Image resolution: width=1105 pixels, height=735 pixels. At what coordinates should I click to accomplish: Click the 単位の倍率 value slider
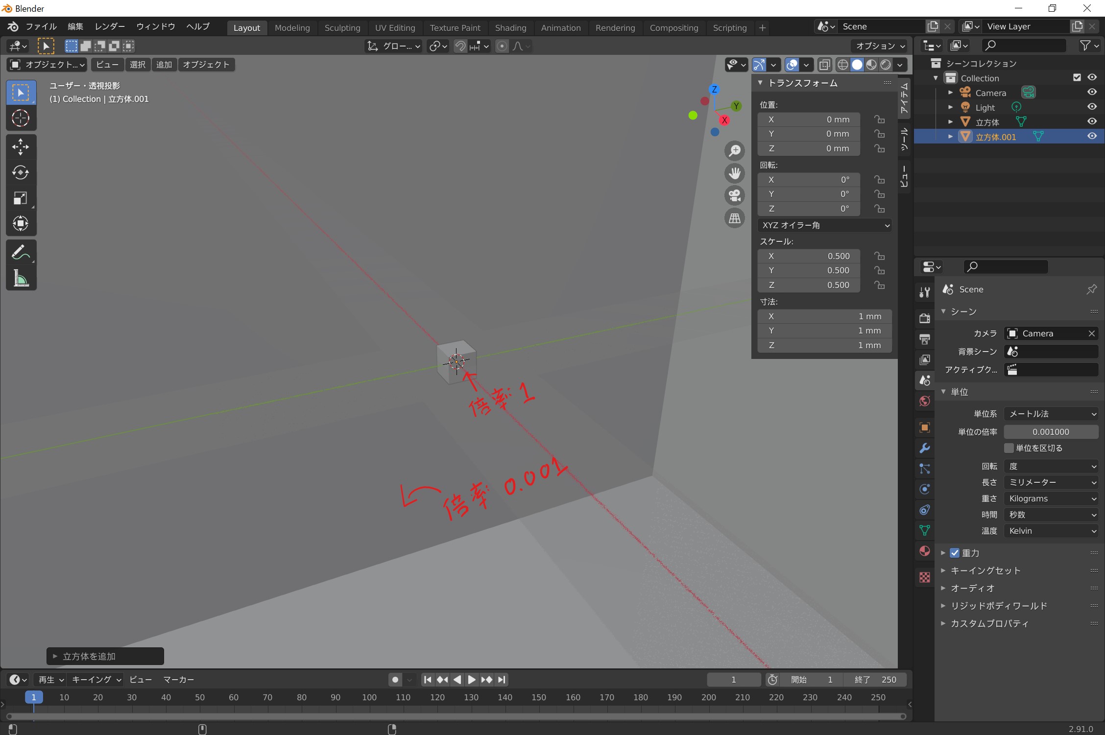1051,432
